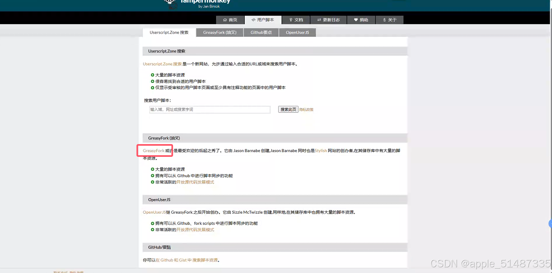
Task: Switch to Github要点 sub-tab
Action: (261, 32)
